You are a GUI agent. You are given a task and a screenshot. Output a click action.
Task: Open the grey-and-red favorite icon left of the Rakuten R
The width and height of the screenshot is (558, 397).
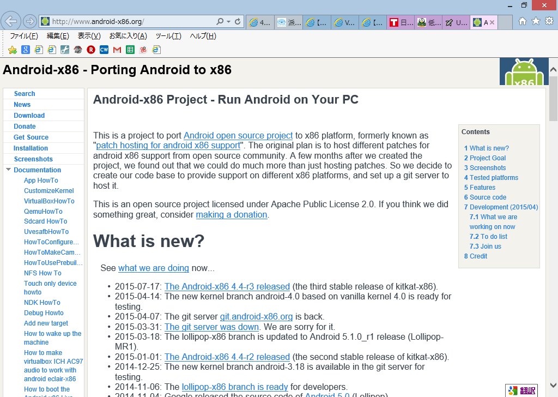click(78, 50)
